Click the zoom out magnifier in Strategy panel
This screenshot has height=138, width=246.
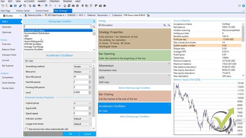coord(169,25)
